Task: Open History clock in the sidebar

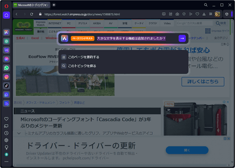Action: (6, 133)
